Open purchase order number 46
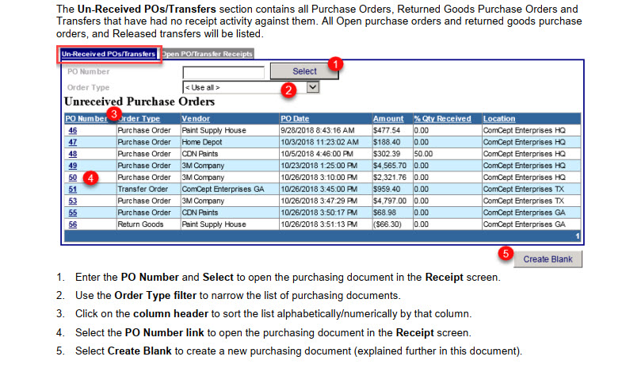626x368 pixels. [72, 130]
